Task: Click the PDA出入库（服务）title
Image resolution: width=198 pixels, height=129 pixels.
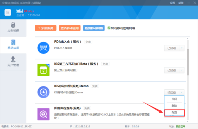Action: (x=68, y=42)
